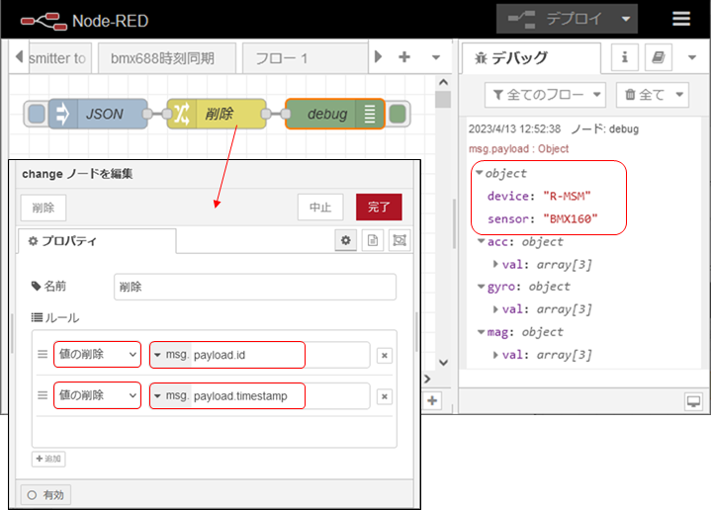Screen dimensions: 711x510
Task: Remove the payload.id rule with x
Action: pyautogui.click(x=385, y=356)
